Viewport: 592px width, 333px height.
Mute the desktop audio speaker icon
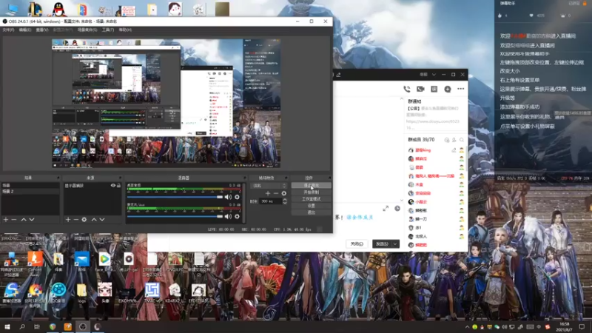228,197
